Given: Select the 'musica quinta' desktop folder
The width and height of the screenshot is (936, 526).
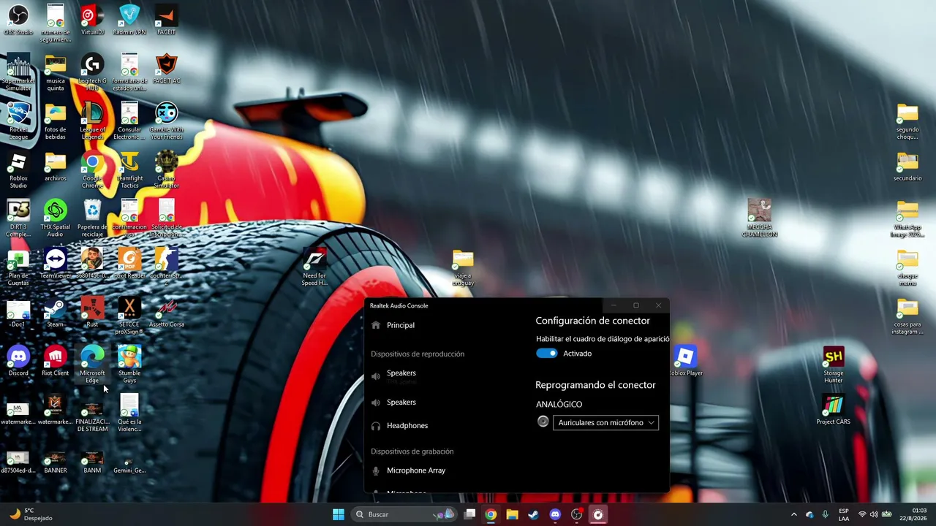Looking at the screenshot, I should coord(56,72).
